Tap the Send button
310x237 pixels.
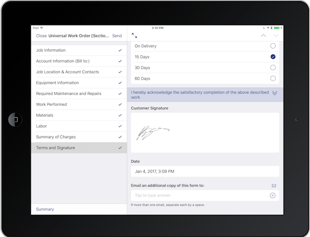pos(117,36)
